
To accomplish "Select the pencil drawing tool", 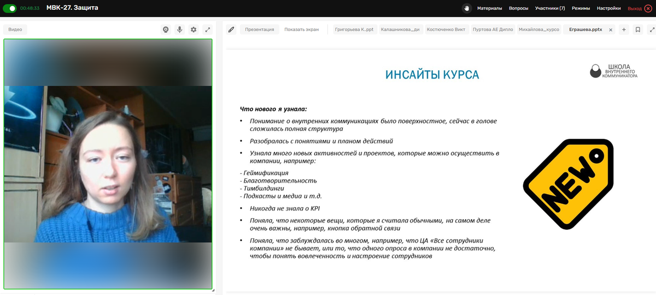I will click(x=231, y=29).
